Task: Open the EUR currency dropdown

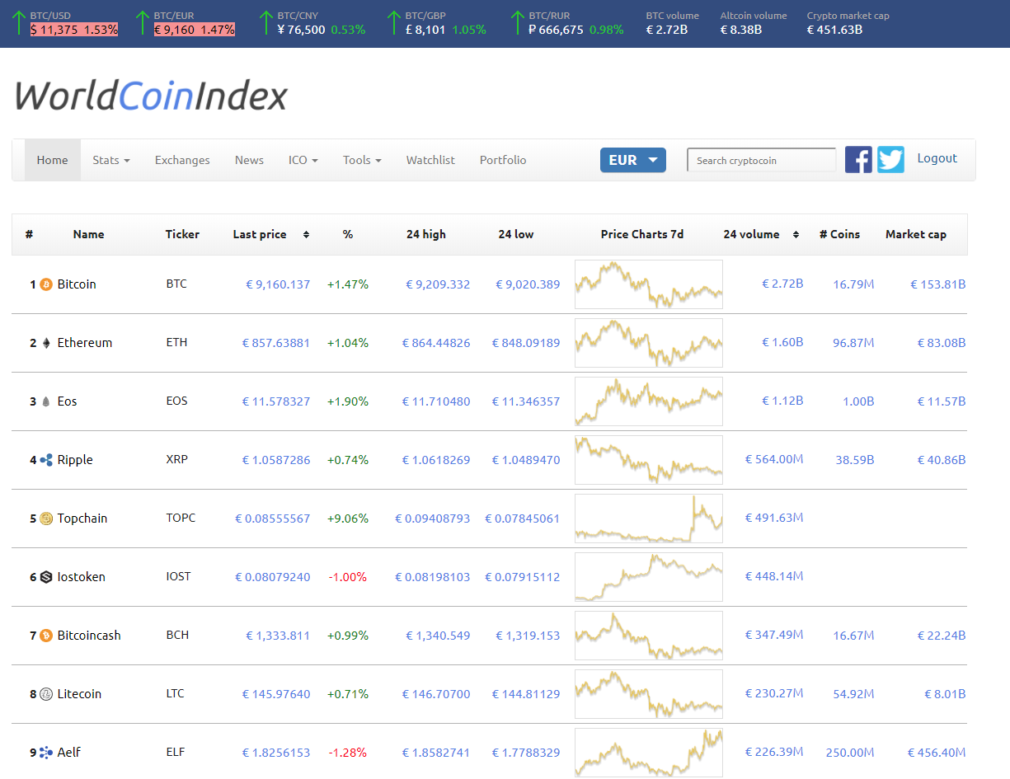Action: coord(633,160)
